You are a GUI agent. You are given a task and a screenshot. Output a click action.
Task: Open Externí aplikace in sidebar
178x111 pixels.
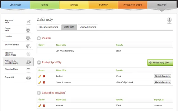click(x=18, y=70)
